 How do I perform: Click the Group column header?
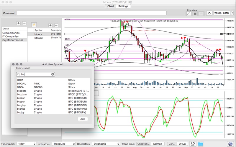pos(14,29)
